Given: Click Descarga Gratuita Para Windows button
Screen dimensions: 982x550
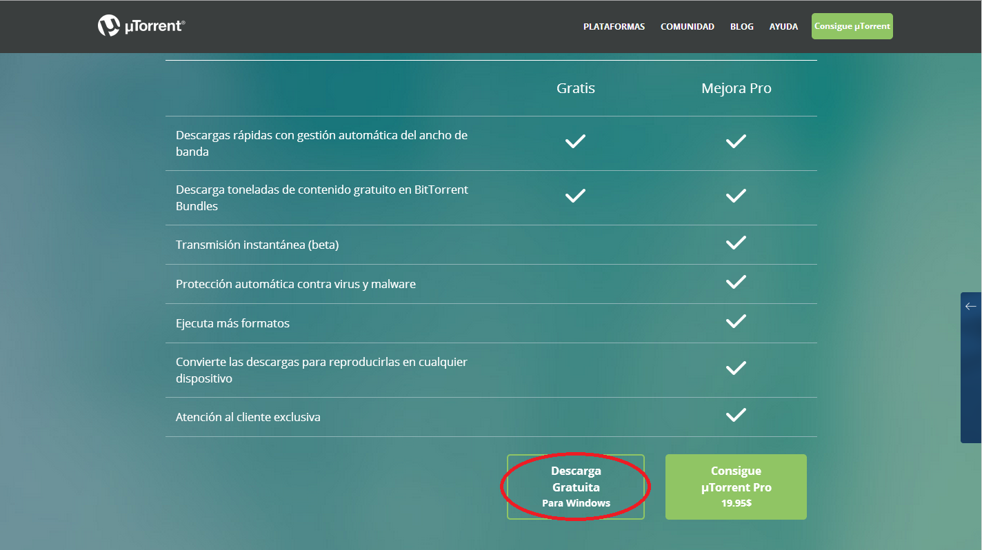Looking at the screenshot, I should (576, 487).
